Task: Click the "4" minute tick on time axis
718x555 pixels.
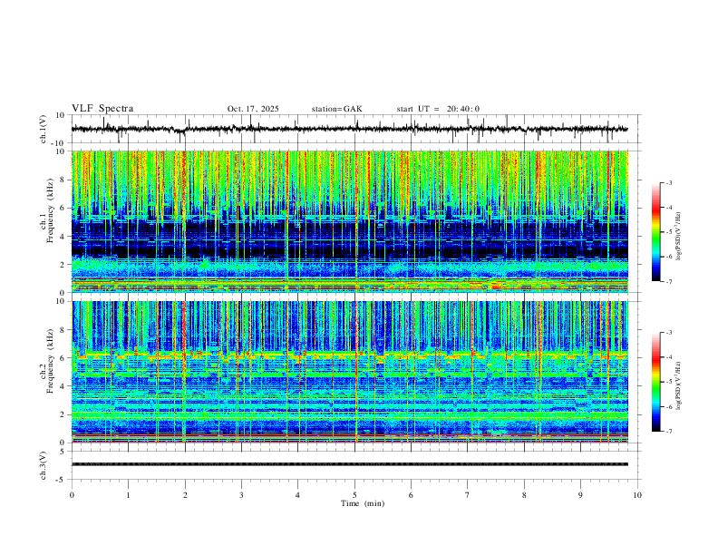Action: (297, 495)
